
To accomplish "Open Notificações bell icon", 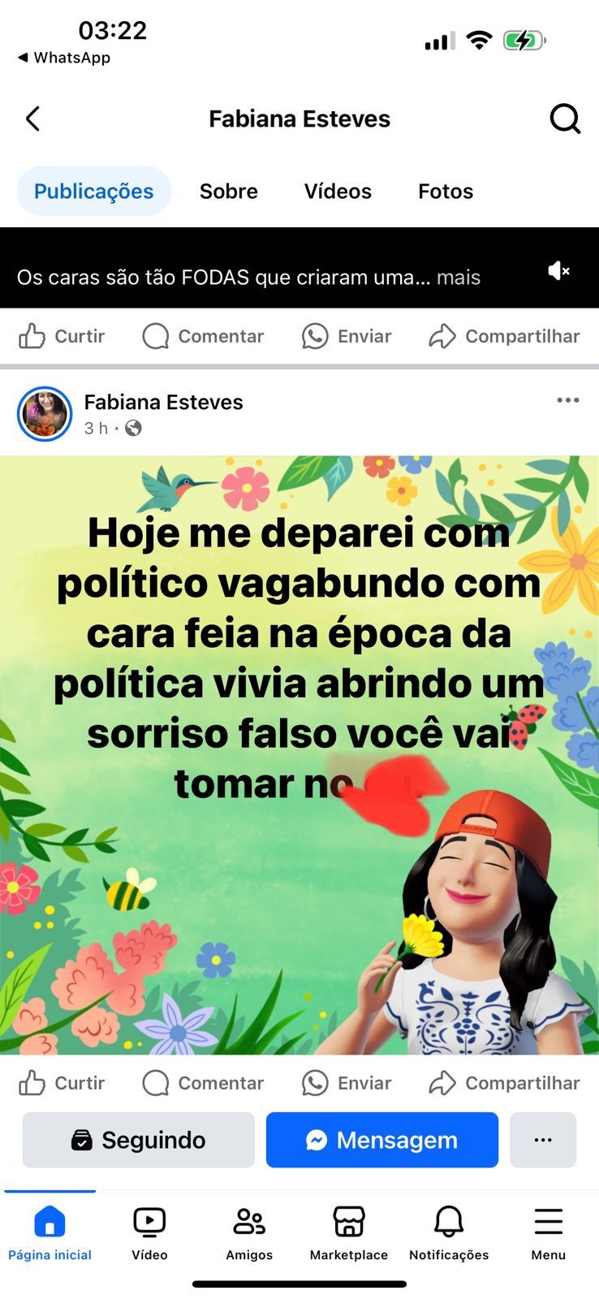I will click(x=449, y=1232).
